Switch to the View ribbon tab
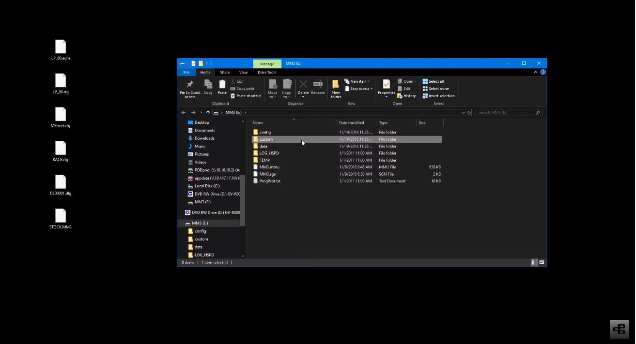The width and height of the screenshot is (636, 344). coord(243,72)
